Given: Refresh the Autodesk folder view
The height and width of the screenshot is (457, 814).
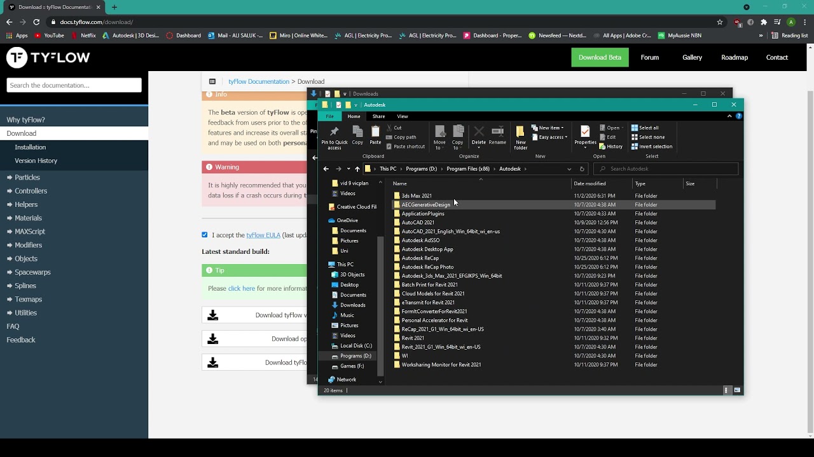Looking at the screenshot, I should click(582, 169).
